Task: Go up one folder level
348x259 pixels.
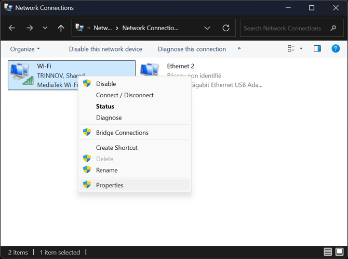Action: pyautogui.click(x=61, y=28)
